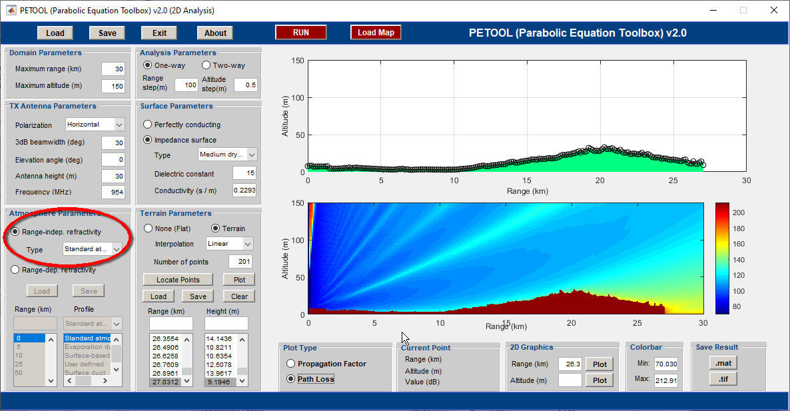Select 9.1946 in terrain height list
The width and height of the screenshot is (790, 411).
click(221, 382)
